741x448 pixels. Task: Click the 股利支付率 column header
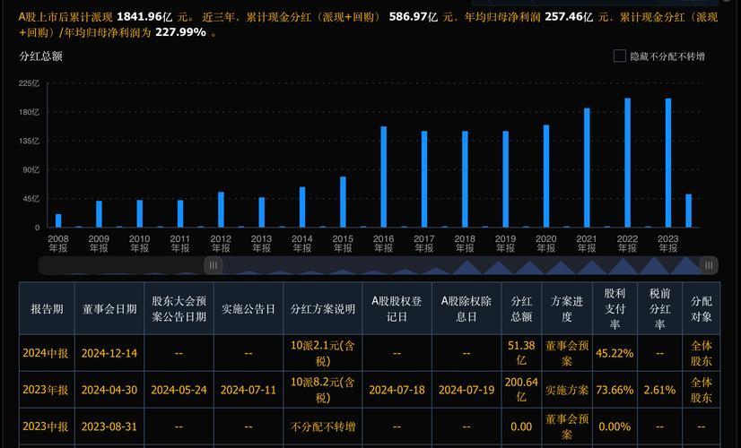click(615, 309)
